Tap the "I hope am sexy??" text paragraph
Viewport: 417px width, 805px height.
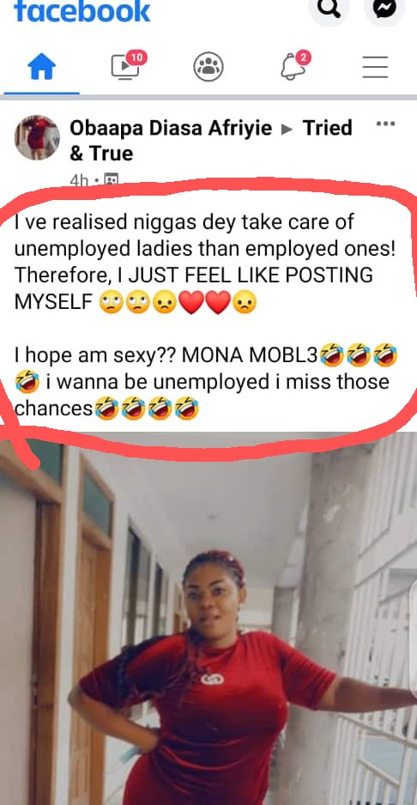205,381
